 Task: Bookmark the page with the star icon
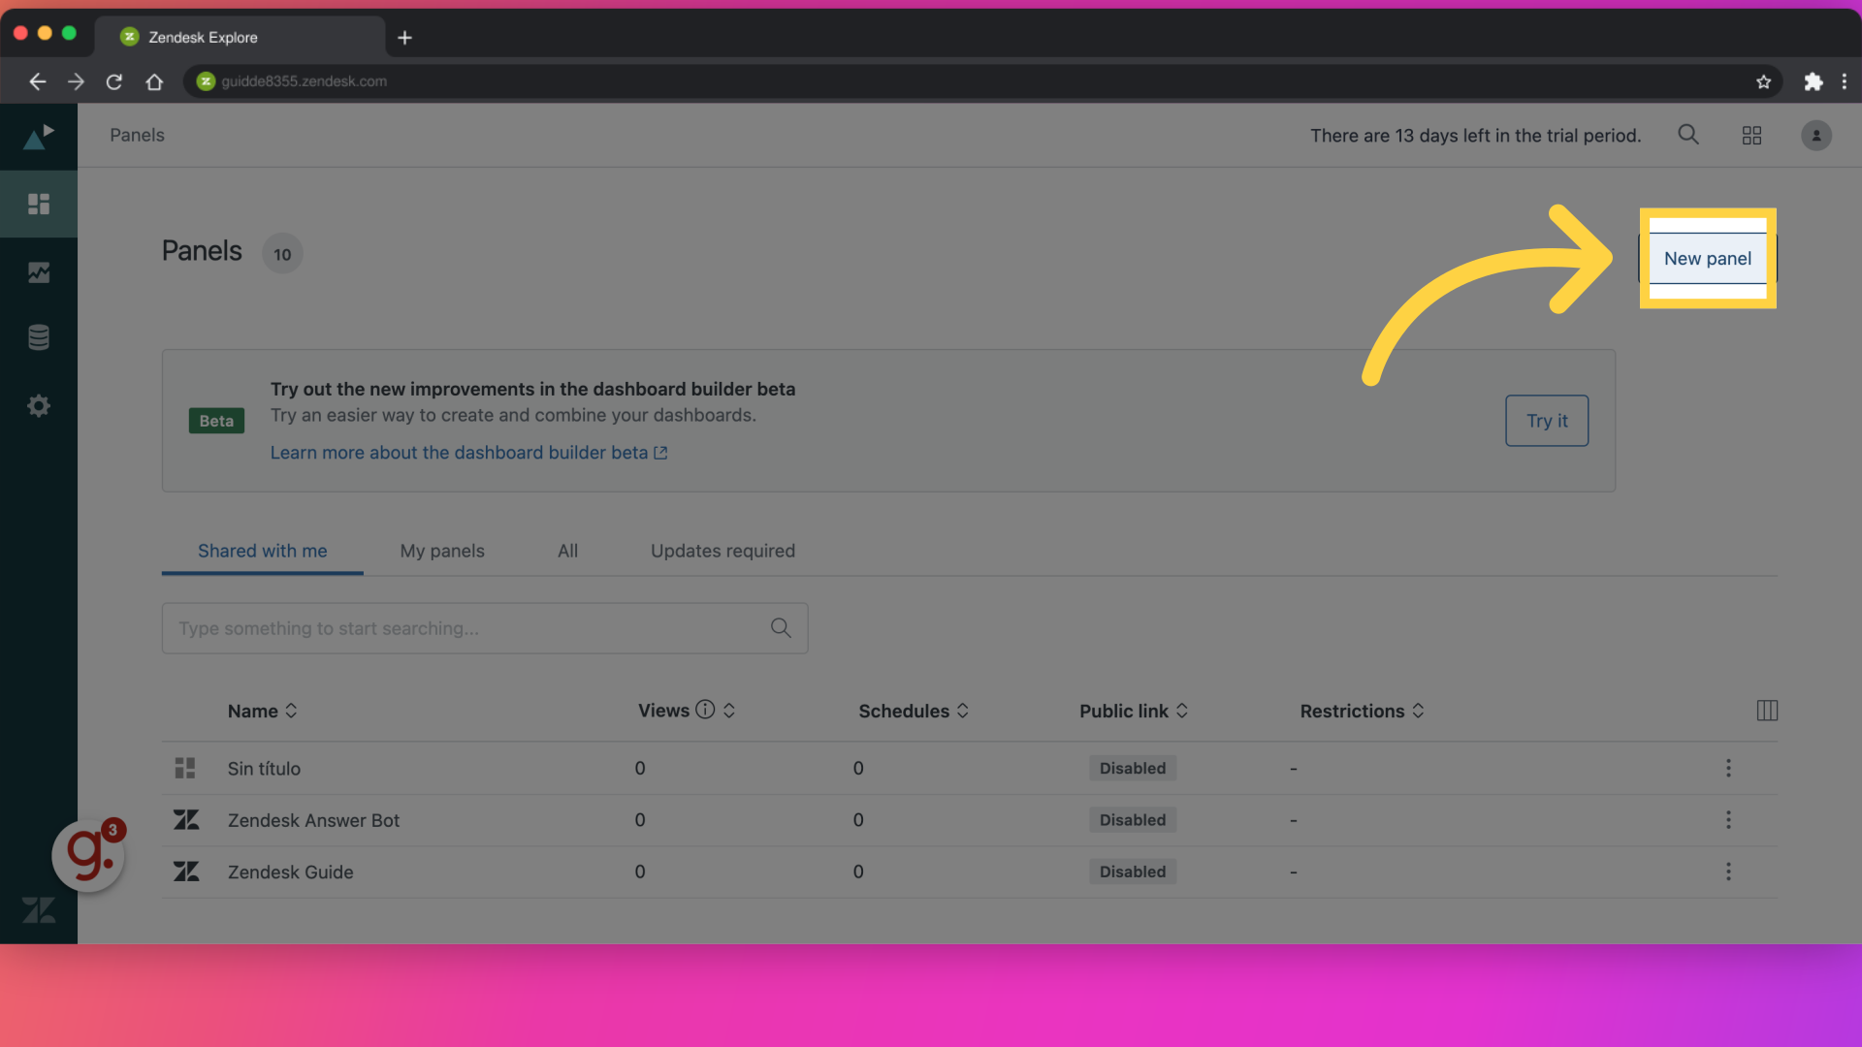pos(1763,81)
